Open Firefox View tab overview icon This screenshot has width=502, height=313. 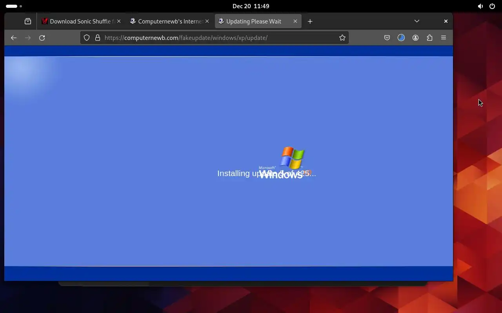pos(28,22)
